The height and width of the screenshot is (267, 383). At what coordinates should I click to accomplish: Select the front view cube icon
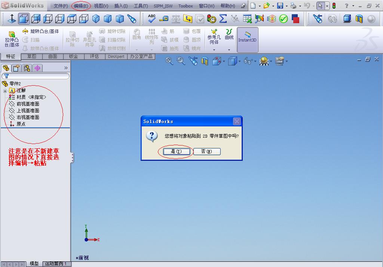(x=24, y=19)
